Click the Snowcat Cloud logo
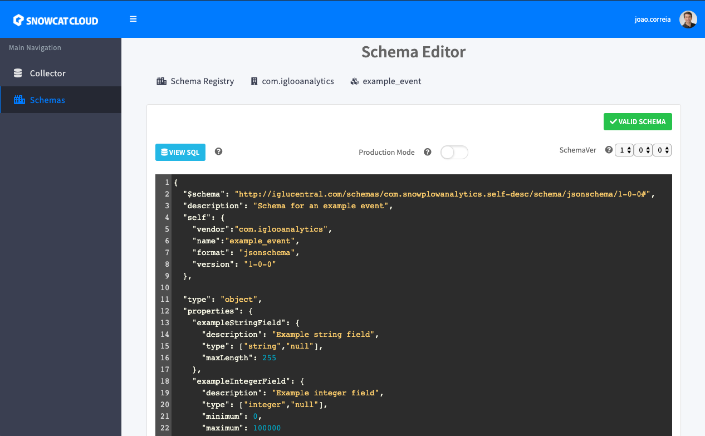The image size is (705, 436). (55, 21)
